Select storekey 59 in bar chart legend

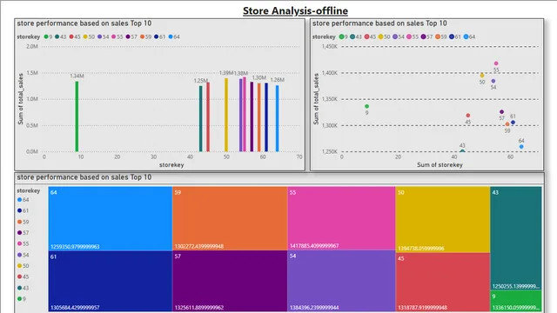[145, 37]
